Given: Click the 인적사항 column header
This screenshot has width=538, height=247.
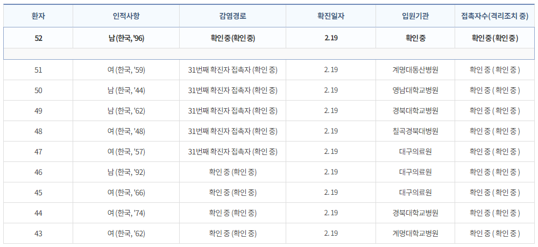Looking at the screenshot, I should 126,16.
